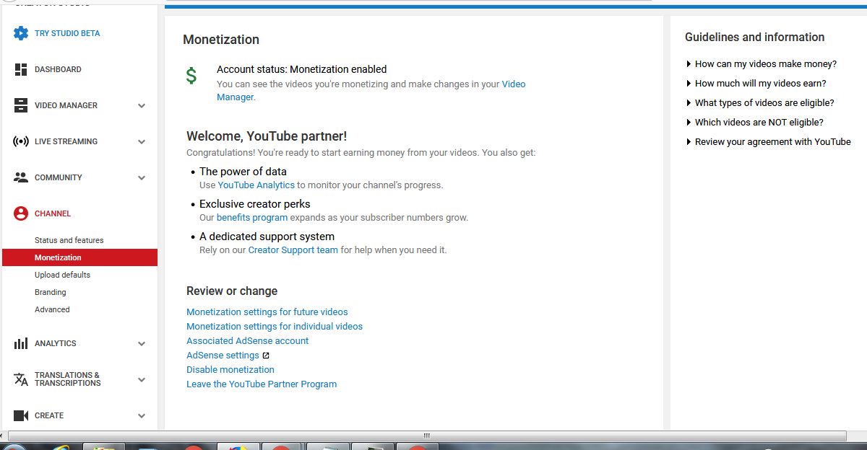This screenshot has height=450, width=867.
Task: Click 'Exclusive creator perks' bullet text
Action: (x=255, y=204)
